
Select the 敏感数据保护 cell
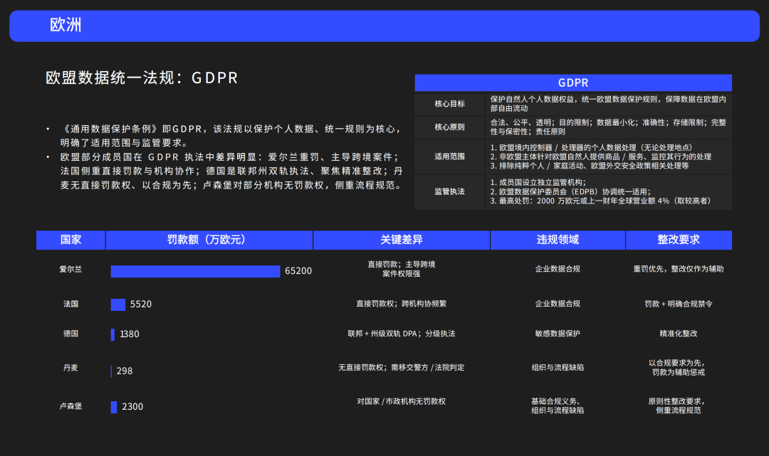point(558,334)
